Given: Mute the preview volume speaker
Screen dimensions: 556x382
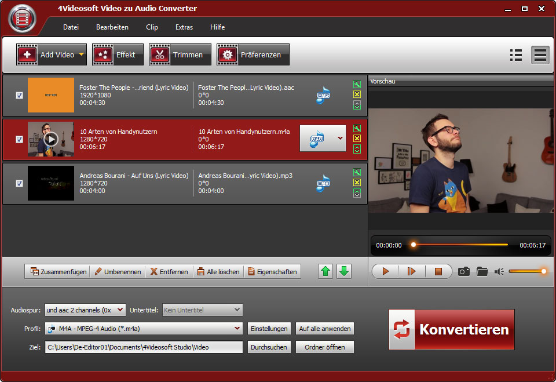Looking at the screenshot, I should (x=499, y=272).
